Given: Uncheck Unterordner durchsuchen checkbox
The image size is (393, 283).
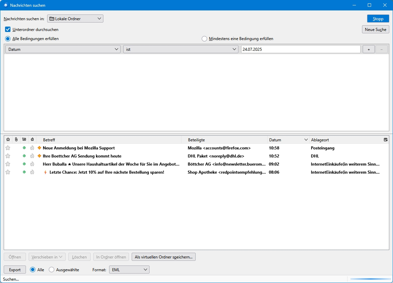Looking at the screenshot, I should pos(8,30).
